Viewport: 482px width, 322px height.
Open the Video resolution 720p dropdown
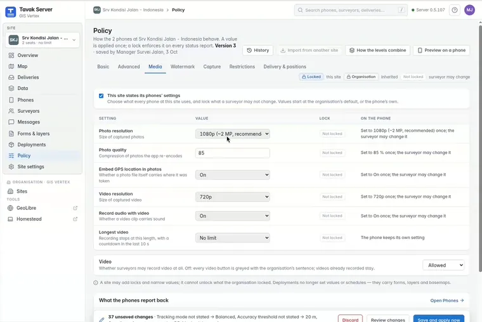click(x=232, y=196)
